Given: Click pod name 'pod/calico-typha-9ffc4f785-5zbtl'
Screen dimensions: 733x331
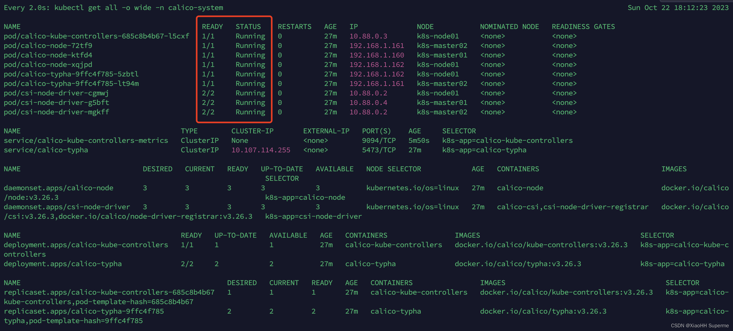Looking at the screenshot, I should 71,74.
